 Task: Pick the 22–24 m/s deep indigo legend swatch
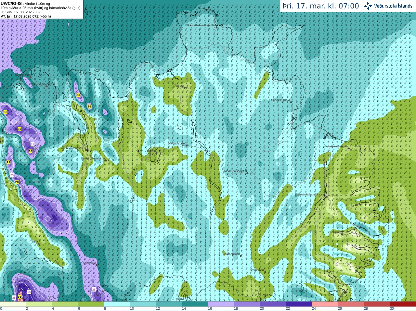299,304
